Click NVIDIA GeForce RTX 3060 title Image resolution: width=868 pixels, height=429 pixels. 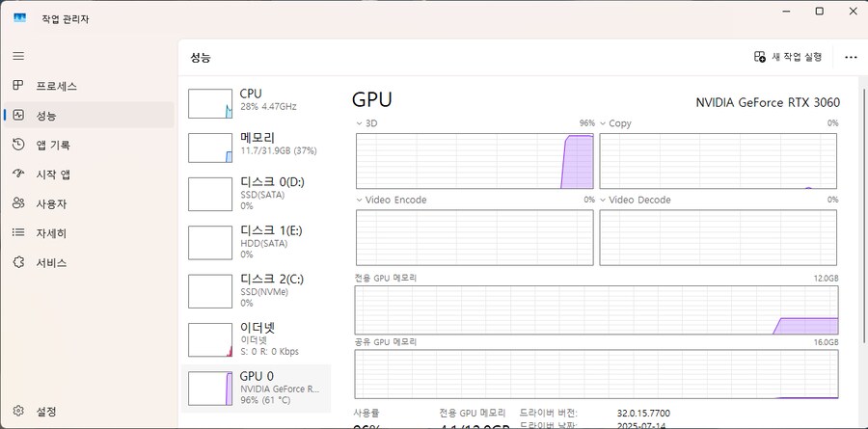coord(768,102)
